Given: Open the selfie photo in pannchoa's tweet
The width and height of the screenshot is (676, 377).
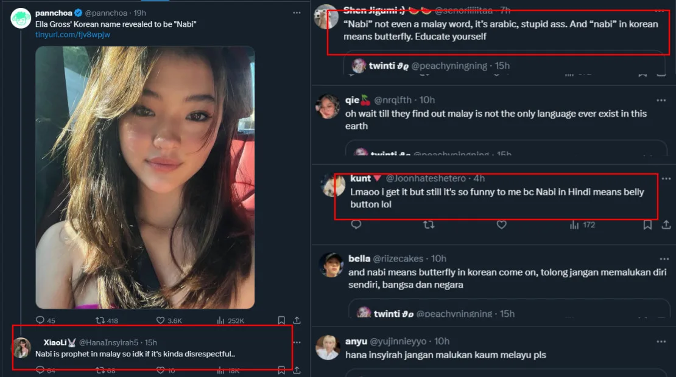Looking at the screenshot, I should (145, 176).
